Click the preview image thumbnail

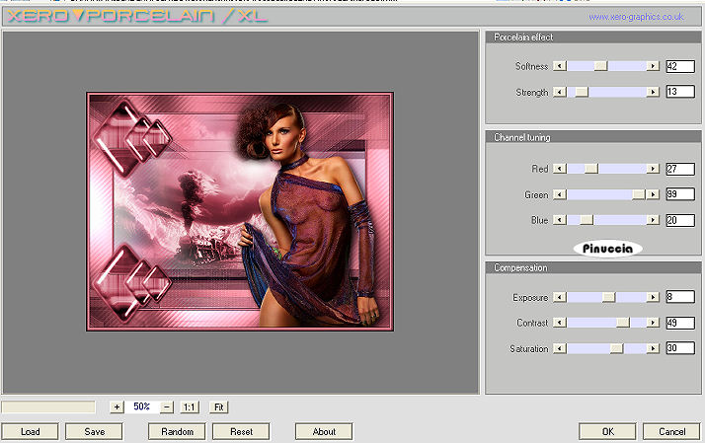click(x=240, y=212)
